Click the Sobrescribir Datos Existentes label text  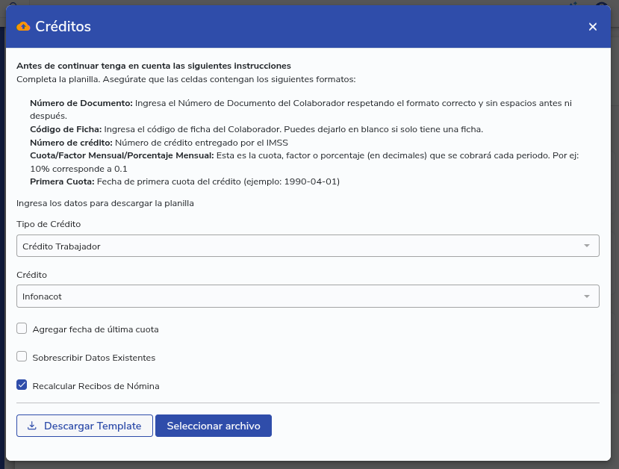tap(94, 358)
